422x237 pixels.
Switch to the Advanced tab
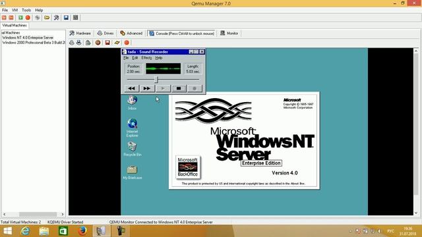tap(131, 34)
